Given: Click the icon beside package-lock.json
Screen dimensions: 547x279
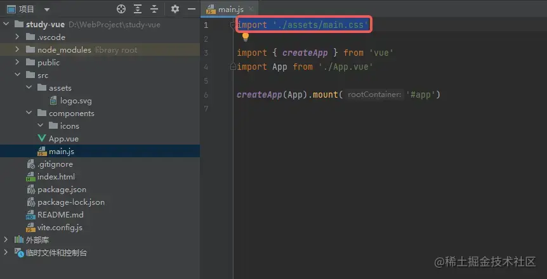Looking at the screenshot, I should point(30,202).
